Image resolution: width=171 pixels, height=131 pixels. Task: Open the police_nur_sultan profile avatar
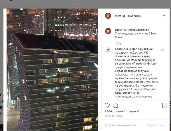pos(108,50)
